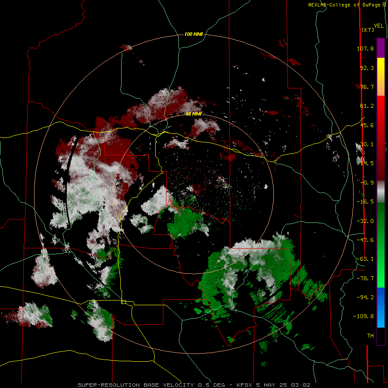The width and height of the screenshot is (388, 388).
Task: Select the -32.0 scale value
Action: 365,221
